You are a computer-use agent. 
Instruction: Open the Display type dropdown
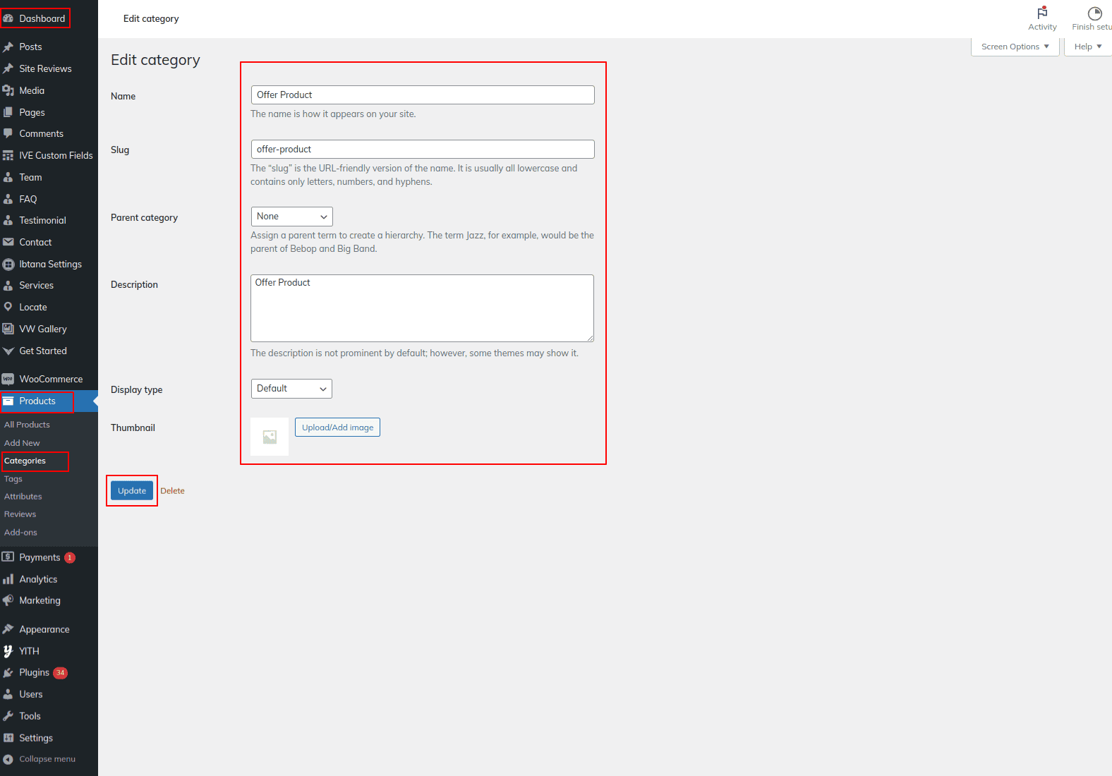click(x=291, y=389)
